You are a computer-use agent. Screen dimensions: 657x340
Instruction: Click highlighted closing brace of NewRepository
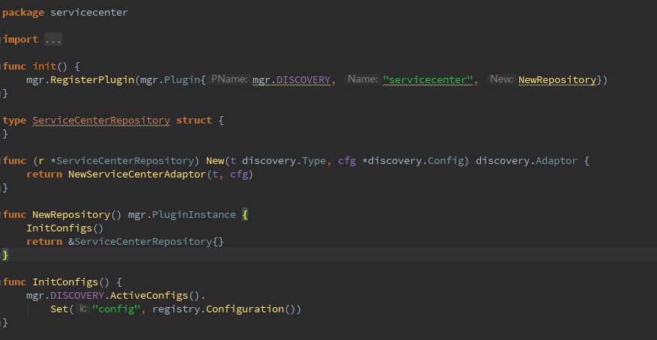pyautogui.click(x=5, y=255)
